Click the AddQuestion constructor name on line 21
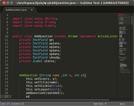The image size is (134, 106). click(28, 75)
